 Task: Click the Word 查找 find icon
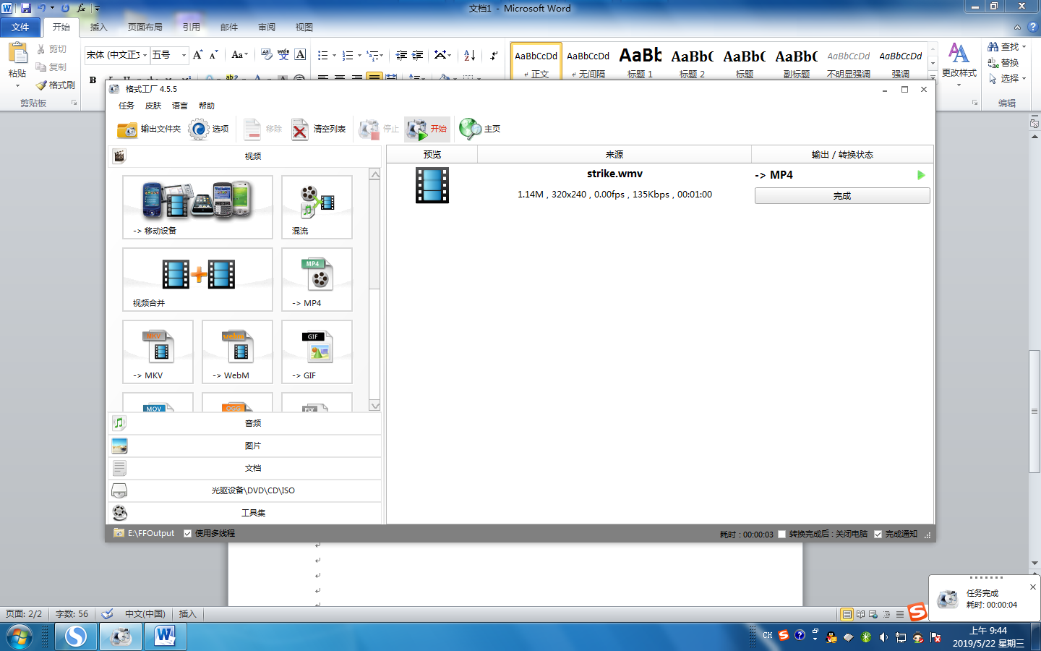[993, 46]
